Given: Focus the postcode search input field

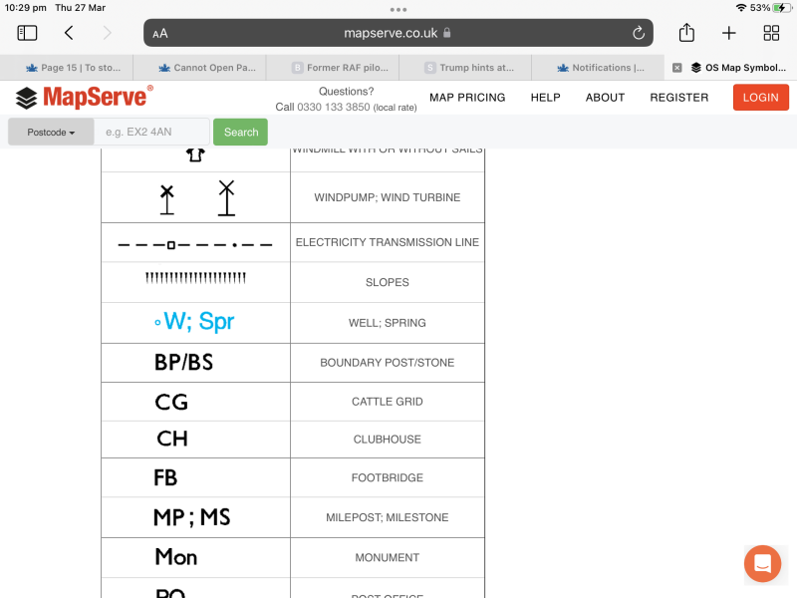Looking at the screenshot, I should click(151, 132).
